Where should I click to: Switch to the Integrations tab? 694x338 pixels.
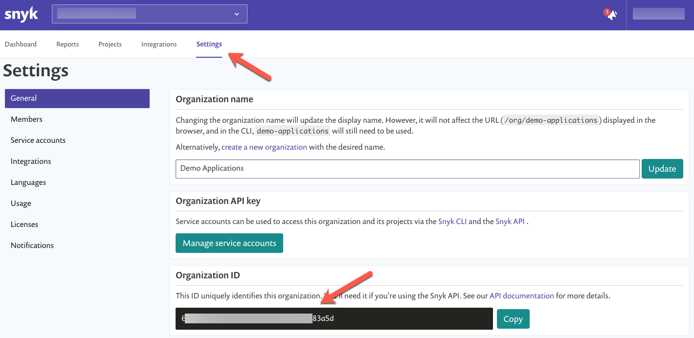coord(159,44)
